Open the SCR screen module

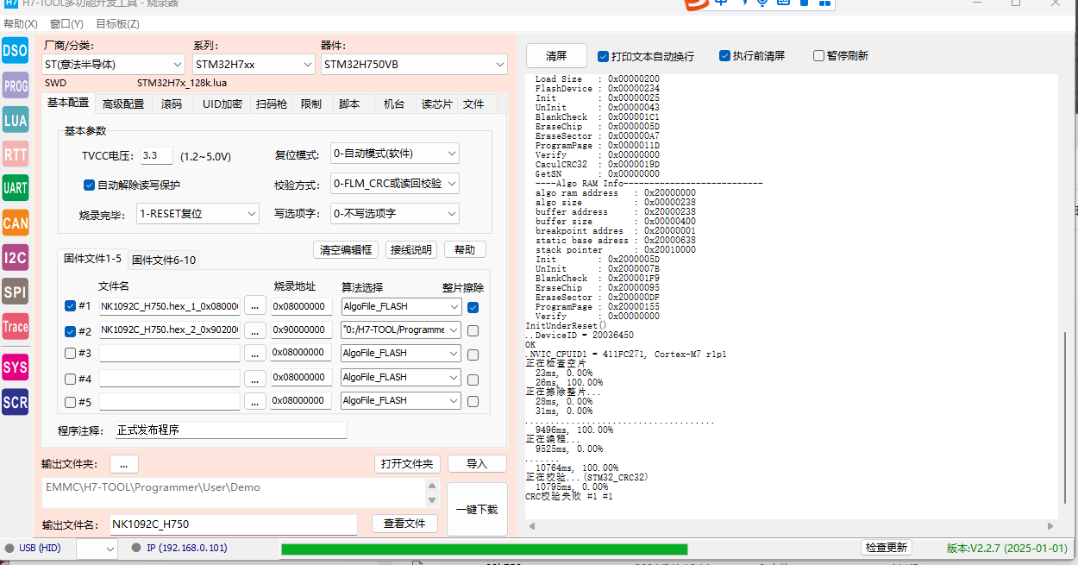(15, 402)
